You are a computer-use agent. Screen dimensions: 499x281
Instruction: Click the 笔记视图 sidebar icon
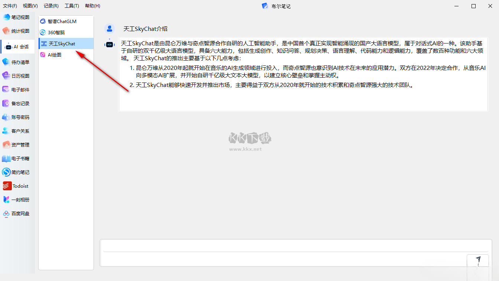pyautogui.click(x=6, y=17)
